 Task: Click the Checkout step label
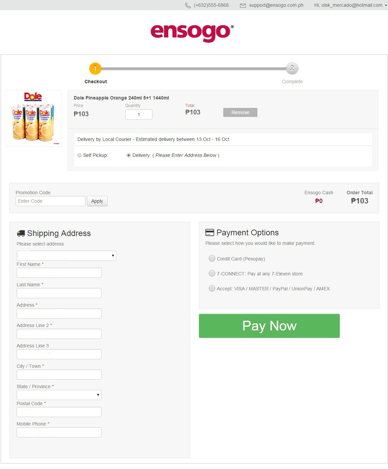click(96, 82)
